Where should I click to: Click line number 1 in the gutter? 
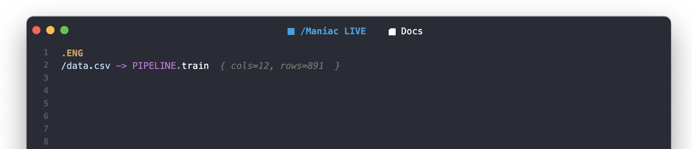46,52
